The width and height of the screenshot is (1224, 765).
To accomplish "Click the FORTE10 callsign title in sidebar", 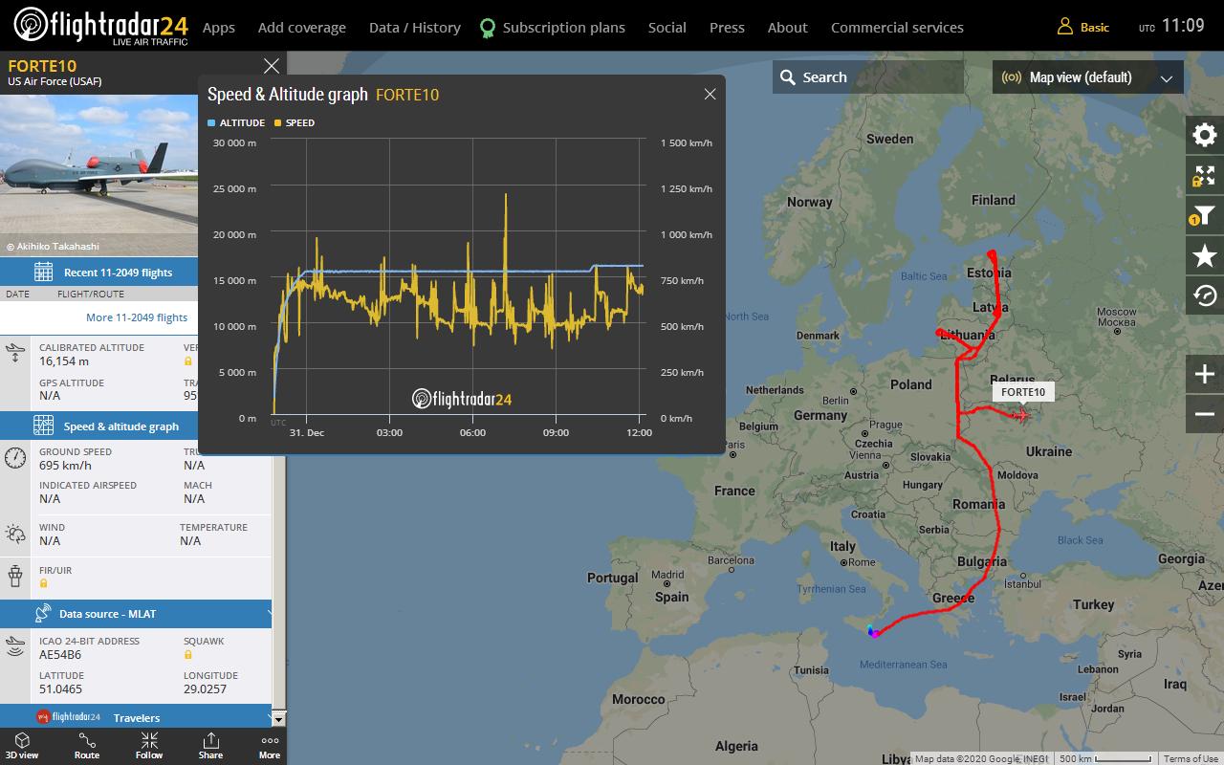I will pos(42,66).
